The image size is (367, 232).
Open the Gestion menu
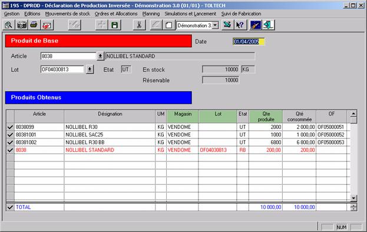pyautogui.click(x=12, y=14)
